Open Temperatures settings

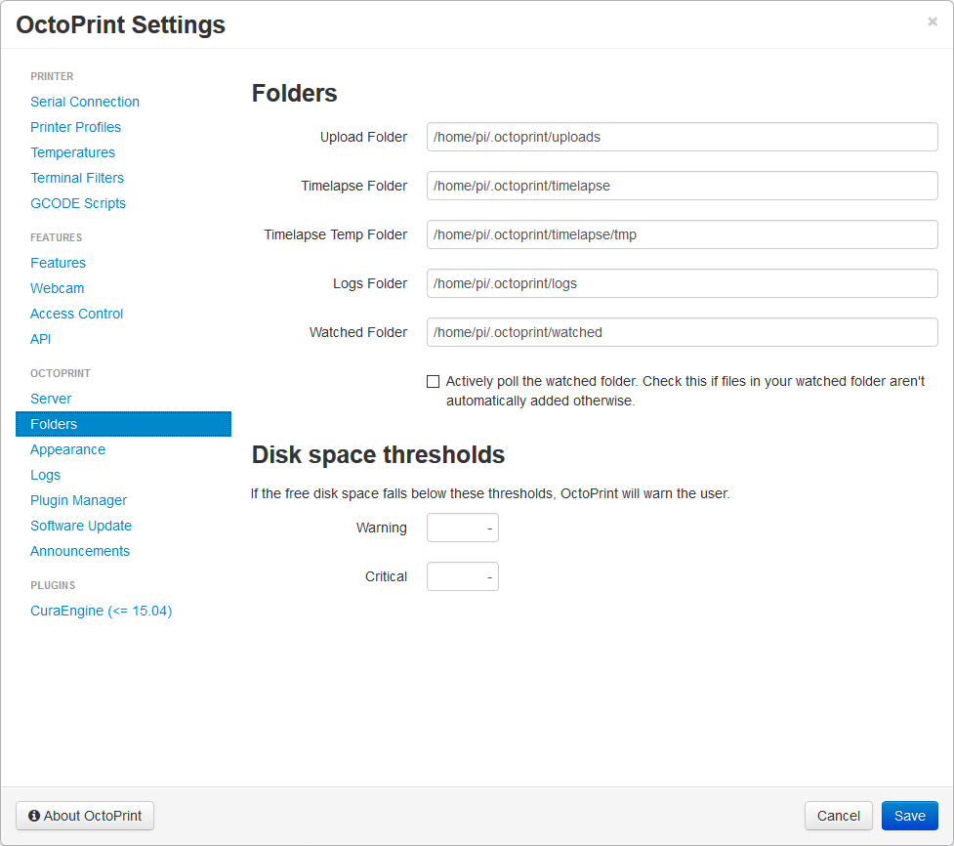click(72, 152)
